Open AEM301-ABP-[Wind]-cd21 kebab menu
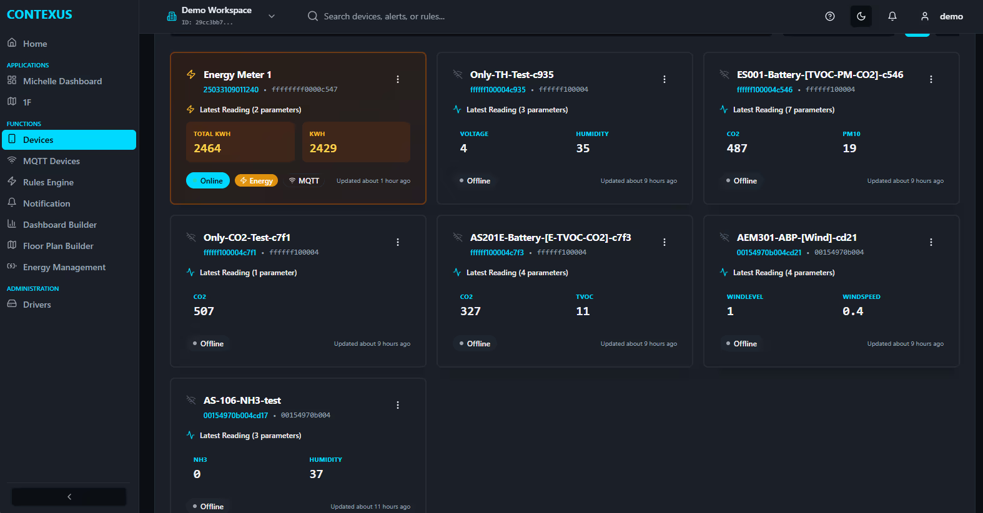 coord(931,242)
